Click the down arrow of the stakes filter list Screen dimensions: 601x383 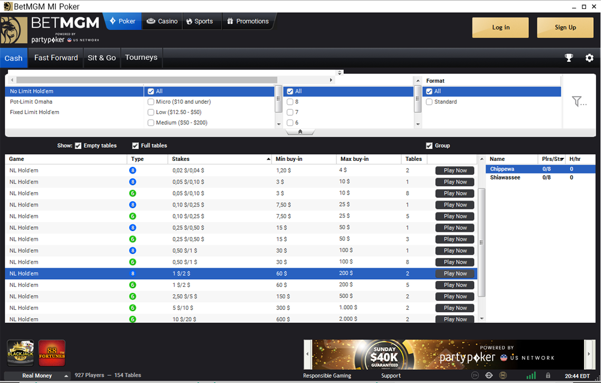pyautogui.click(x=279, y=124)
